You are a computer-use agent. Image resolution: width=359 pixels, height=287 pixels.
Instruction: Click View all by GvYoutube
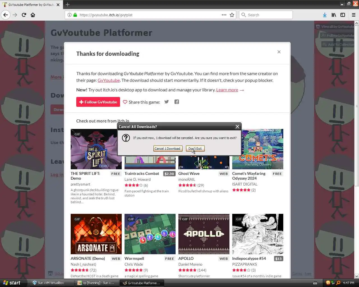(335, 27)
